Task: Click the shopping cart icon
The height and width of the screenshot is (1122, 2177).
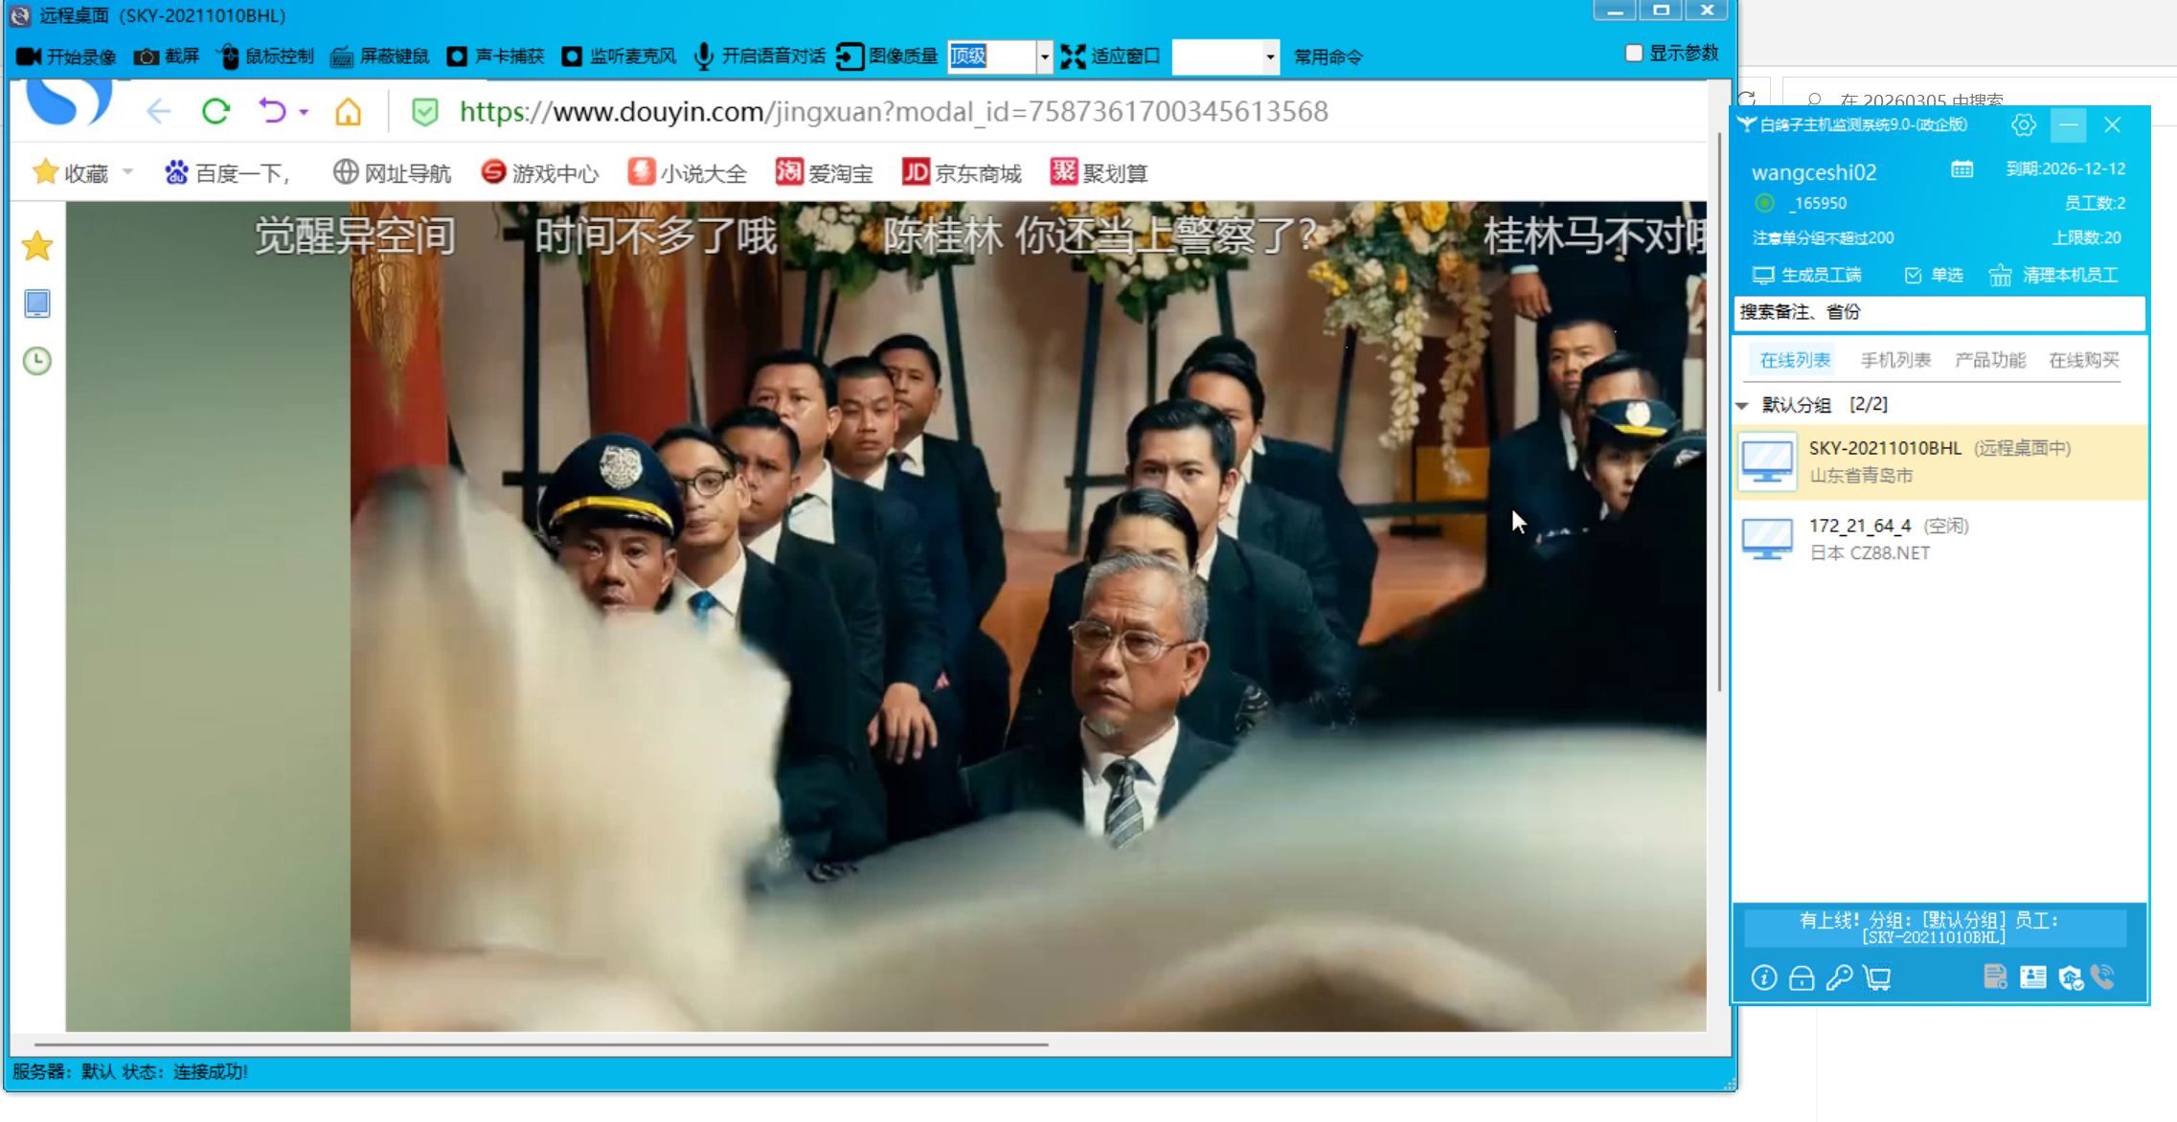Action: [1878, 977]
